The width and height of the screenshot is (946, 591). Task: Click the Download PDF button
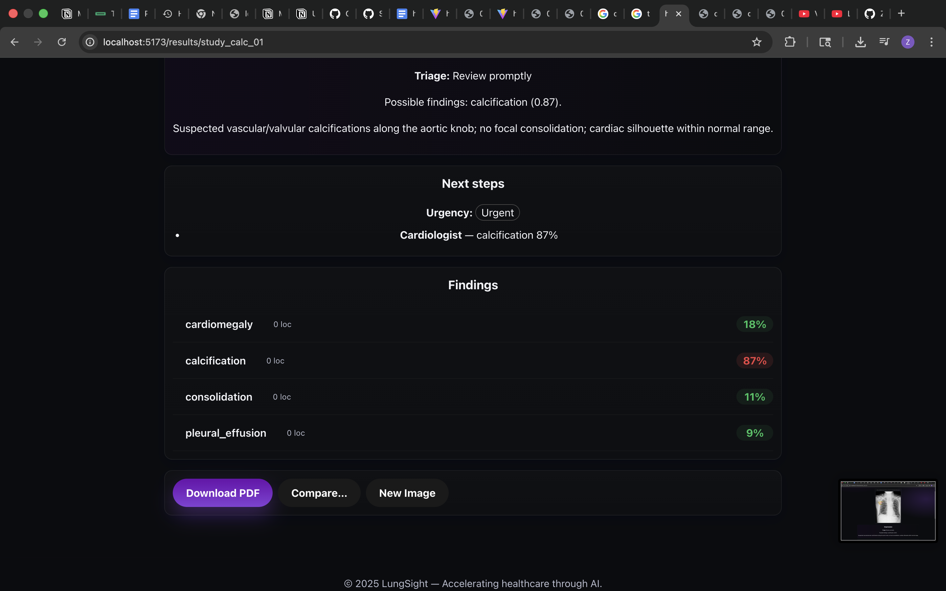[222, 493]
